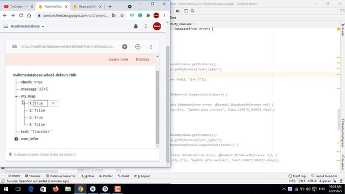345x194 pixels.
Task: Bookmark this page with star icon
Action: click(122, 16)
